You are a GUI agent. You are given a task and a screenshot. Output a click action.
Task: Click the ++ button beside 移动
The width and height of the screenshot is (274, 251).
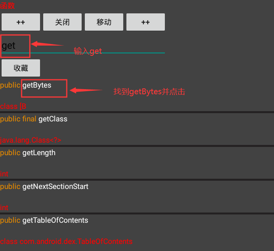(145, 22)
